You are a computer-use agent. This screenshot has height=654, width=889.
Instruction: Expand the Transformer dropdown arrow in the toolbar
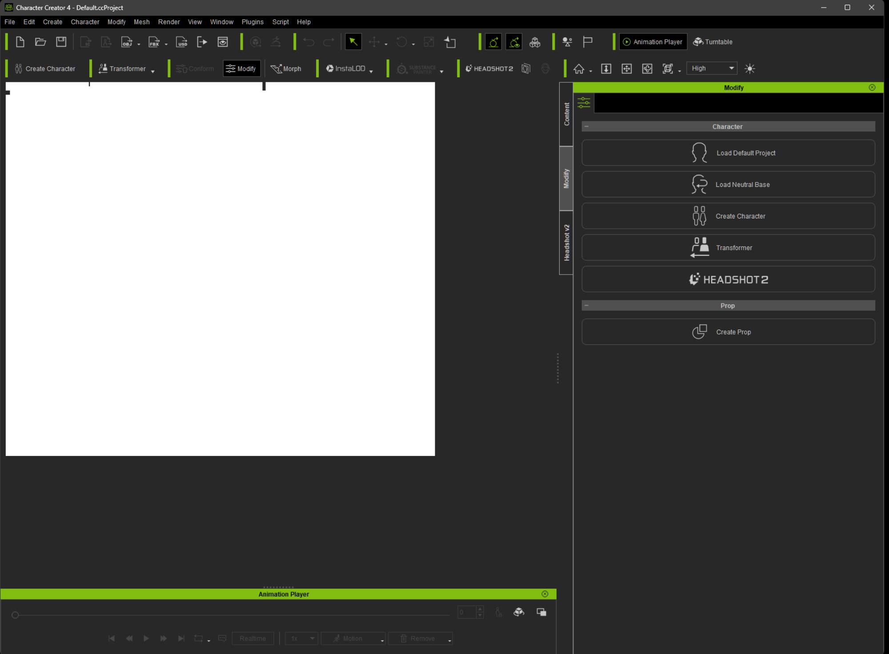tap(153, 71)
